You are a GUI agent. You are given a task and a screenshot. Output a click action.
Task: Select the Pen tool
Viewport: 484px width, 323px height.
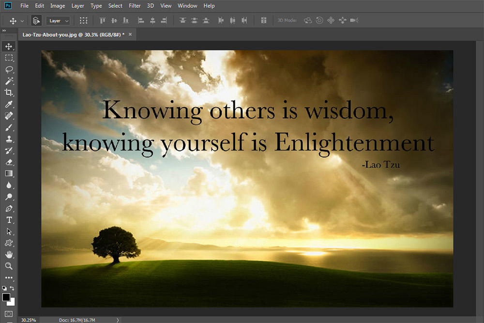pyautogui.click(x=9, y=208)
